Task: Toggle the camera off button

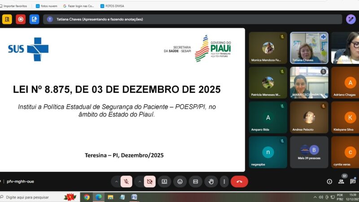Action: (x=150, y=182)
